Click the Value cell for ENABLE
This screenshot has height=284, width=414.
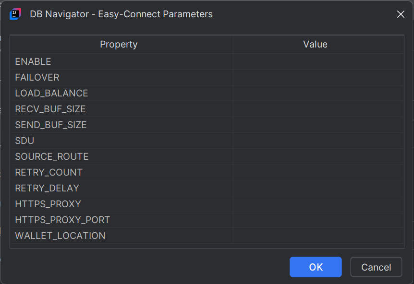[x=316, y=61]
